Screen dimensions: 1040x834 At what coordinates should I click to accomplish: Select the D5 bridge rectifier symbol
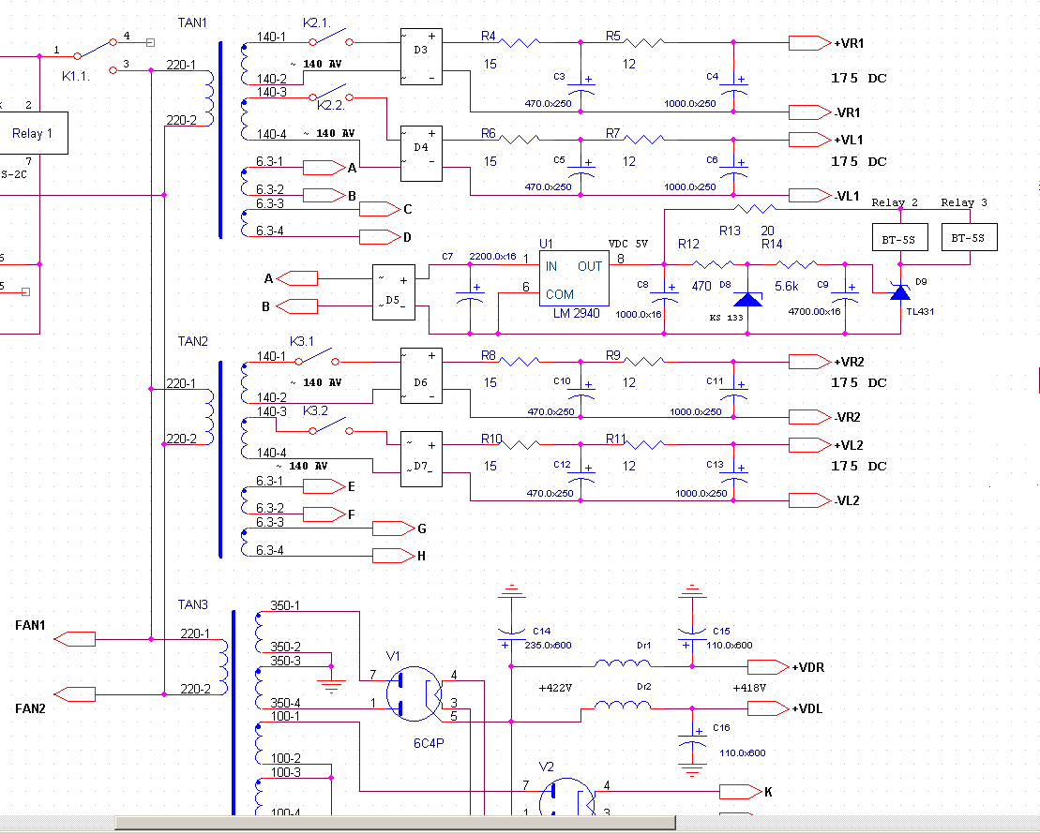(394, 292)
